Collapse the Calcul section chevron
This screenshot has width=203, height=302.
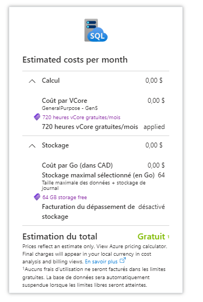[x=32, y=81]
